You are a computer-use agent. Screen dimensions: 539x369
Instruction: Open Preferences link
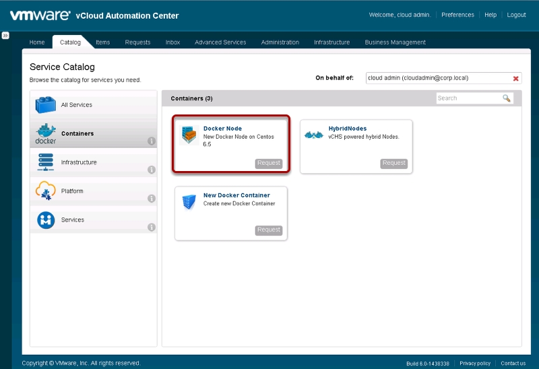(x=457, y=15)
